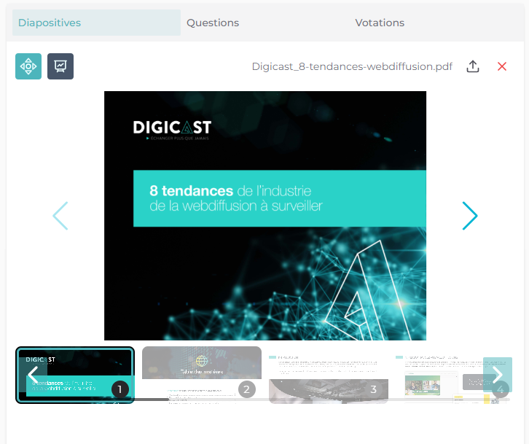The height and width of the screenshot is (444, 529).
Task: Select slide thumbnail 1
Action: 75,375
